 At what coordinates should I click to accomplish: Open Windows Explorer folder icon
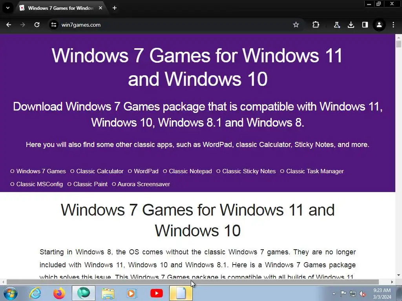(x=108, y=293)
